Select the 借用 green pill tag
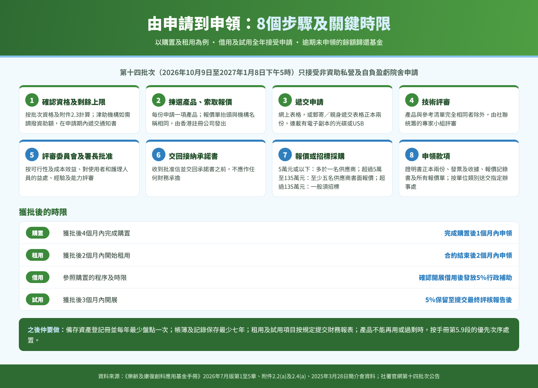Viewport: 538px width, 388px height. (38, 277)
